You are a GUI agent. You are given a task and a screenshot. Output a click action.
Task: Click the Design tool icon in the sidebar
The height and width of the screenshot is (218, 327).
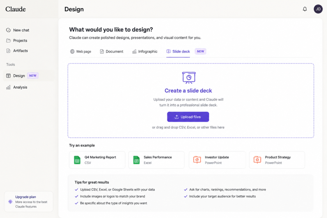click(x=8, y=76)
